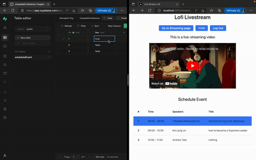Click Refresh in the table toolbar
This screenshot has height=160, width=256.
pos(66,26)
